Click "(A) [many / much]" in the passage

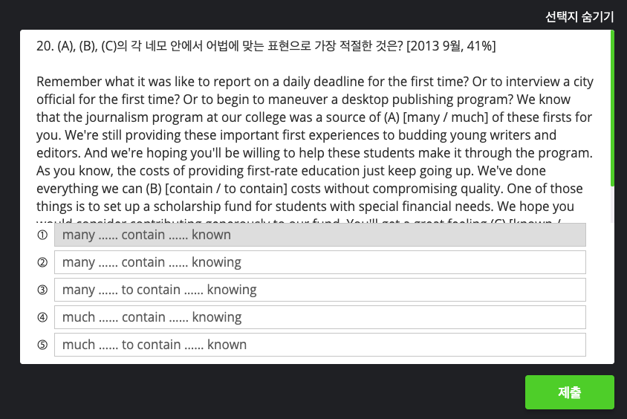tap(470, 117)
